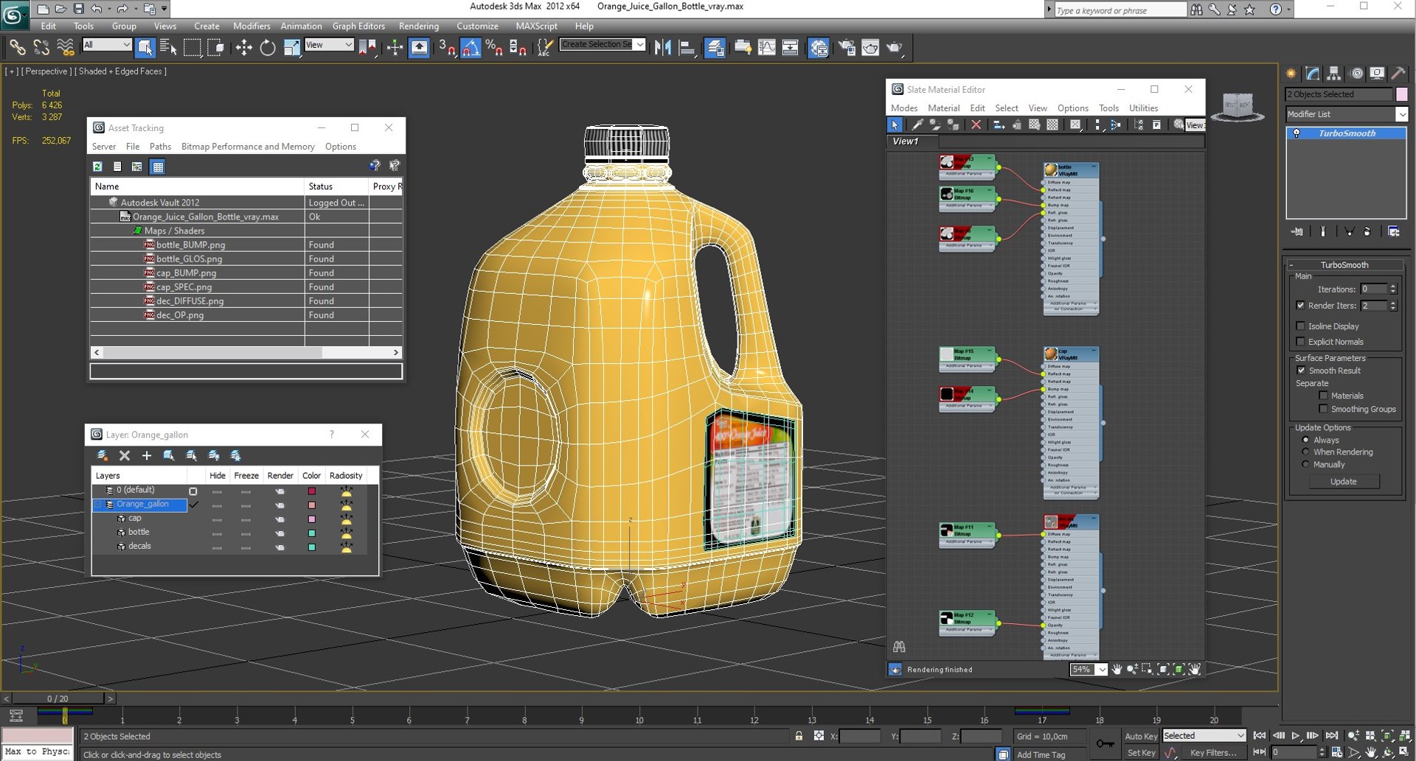
Task: Click the Key Filters button
Action: (1212, 752)
